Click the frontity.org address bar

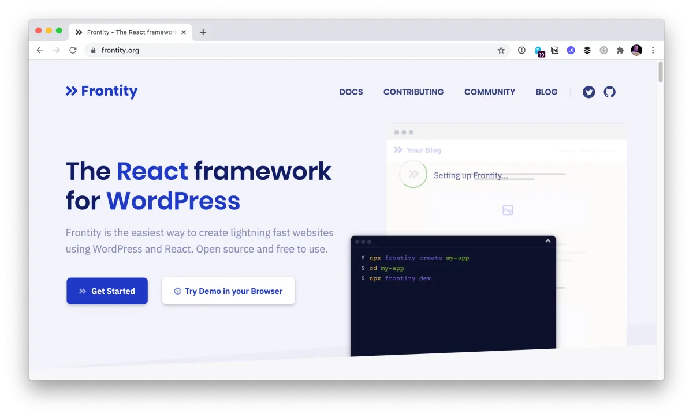297,50
